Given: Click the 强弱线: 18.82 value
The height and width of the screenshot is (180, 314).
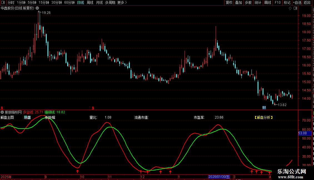Looking at the screenshot, I should click(55, 112).
